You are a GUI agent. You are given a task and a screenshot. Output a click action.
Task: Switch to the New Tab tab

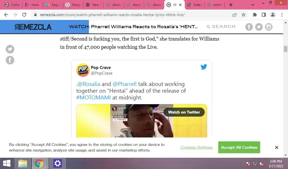(93, 5)
